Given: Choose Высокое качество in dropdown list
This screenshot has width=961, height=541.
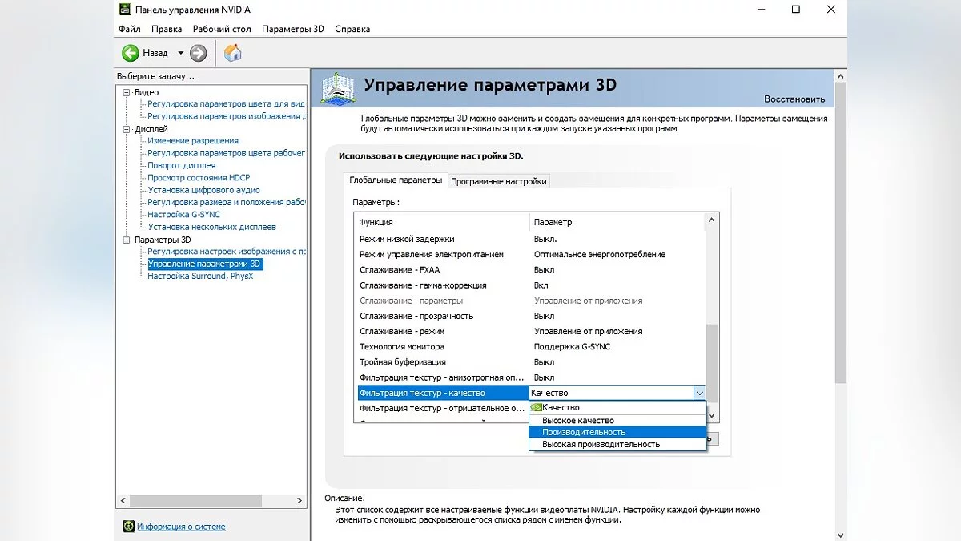Looking at the screenshot, I should (617, 420).
